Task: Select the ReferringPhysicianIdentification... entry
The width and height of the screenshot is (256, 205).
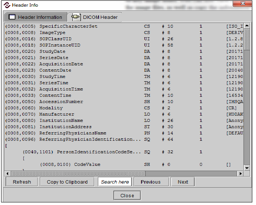Action: pos(124,139)
